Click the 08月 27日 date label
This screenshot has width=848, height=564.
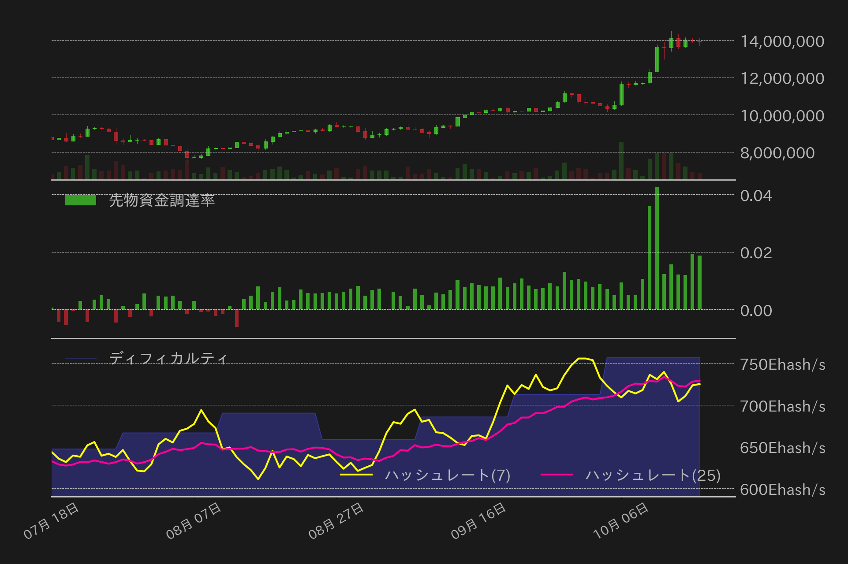[336, 521]
